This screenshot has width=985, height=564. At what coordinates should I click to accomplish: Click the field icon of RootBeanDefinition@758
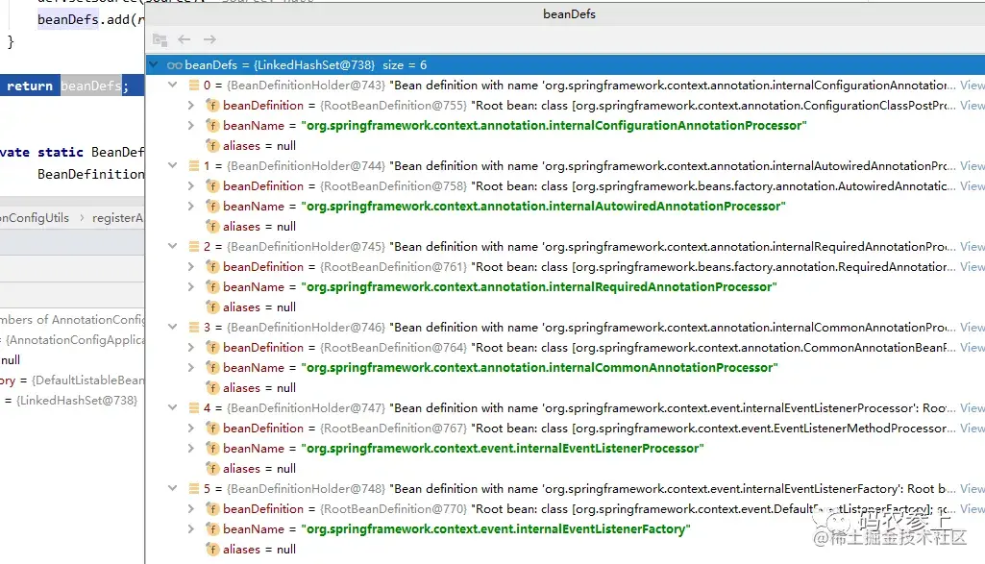pyautogui.click(x=212, y=186)
